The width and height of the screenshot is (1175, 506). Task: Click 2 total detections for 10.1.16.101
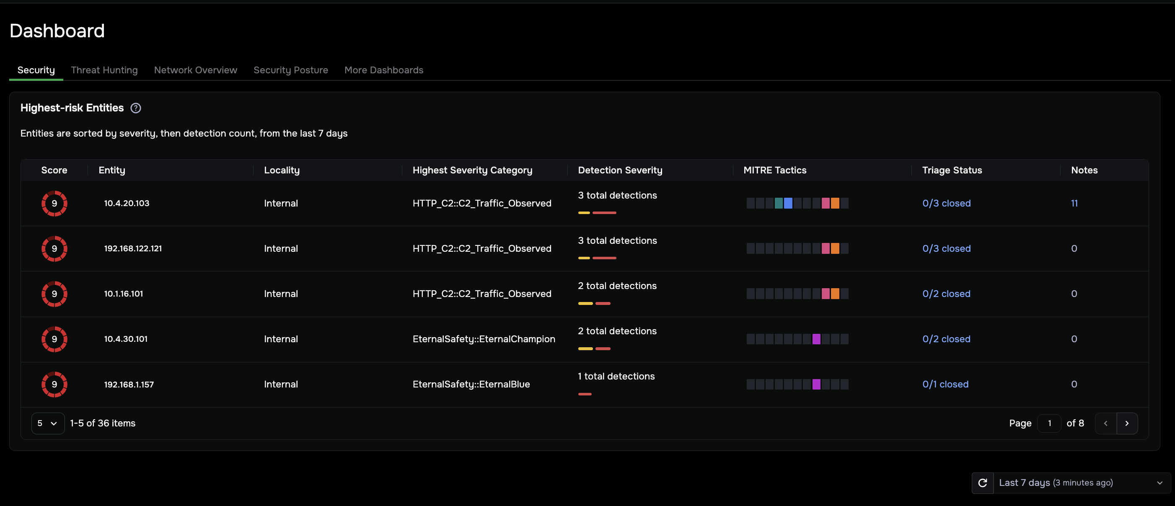click(x=617, y=286)
